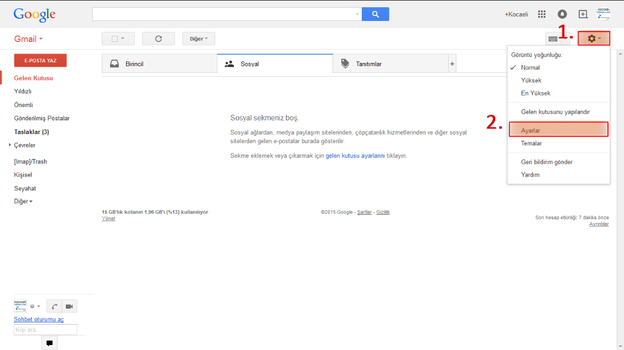The width and height of the screenshot is (624, 350).
Task: Open the account profile picture
Action: pyautogui.click(x=604, y=14)
